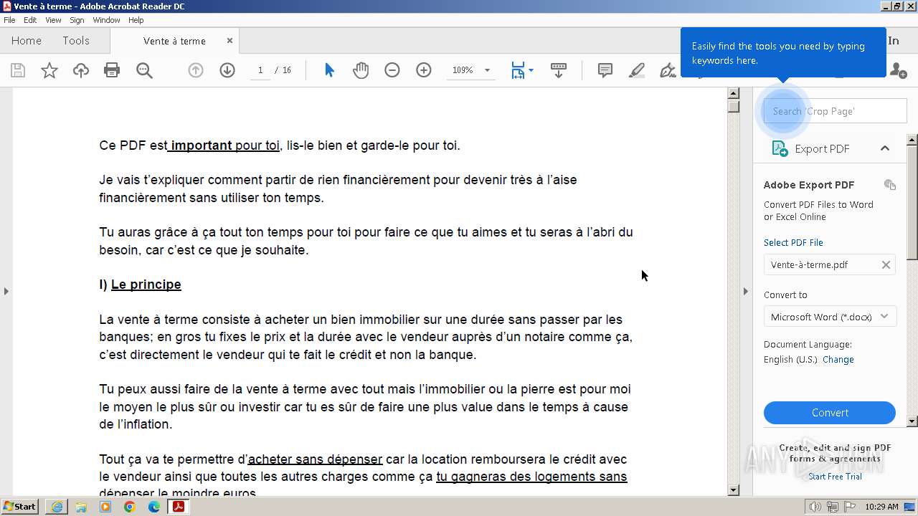Click the Share with others person icon

(898, 70)
